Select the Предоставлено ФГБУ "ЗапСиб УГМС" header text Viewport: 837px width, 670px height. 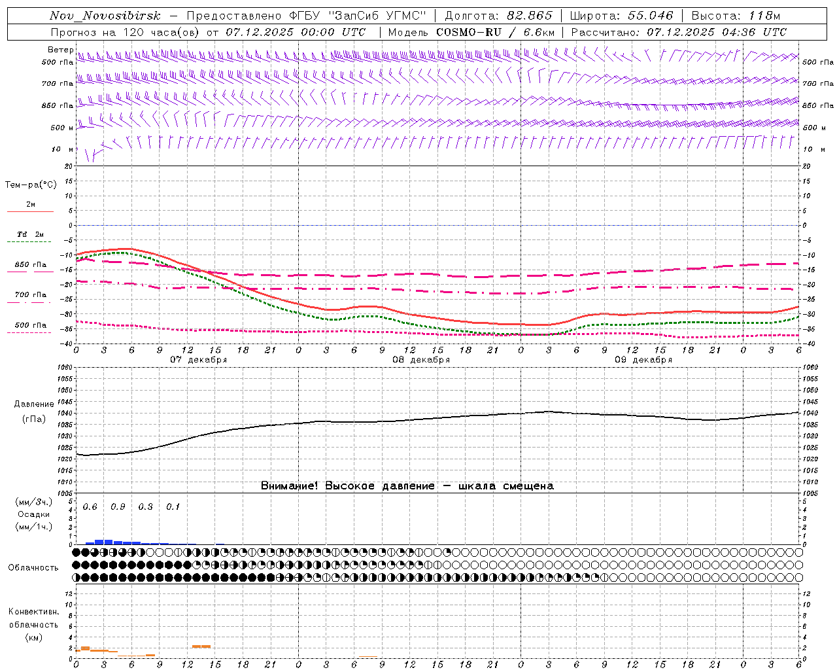[x=307, y=16]
